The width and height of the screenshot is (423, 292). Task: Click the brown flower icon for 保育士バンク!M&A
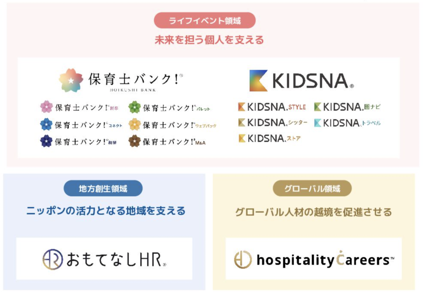click(135, 141)
